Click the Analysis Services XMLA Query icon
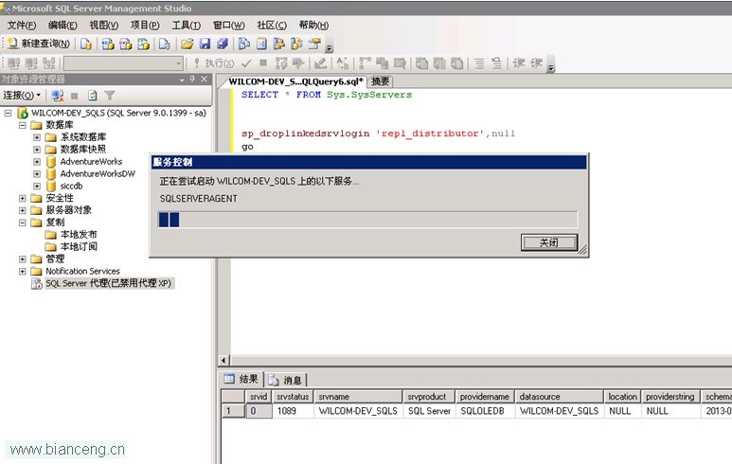The image size is (732, 464). 143,44
